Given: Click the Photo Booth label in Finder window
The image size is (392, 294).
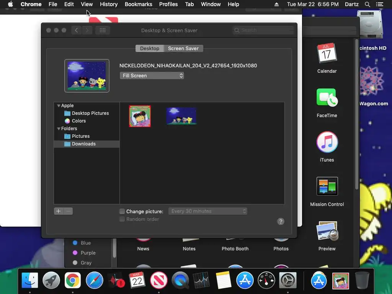Looking at the screenshot, I should pos(235,249).
